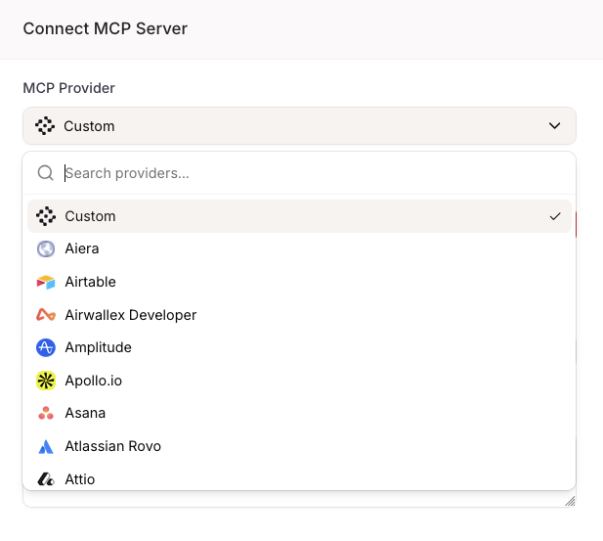
Task: Click the Asana three-dot logo icon
Action: [46, 413]
